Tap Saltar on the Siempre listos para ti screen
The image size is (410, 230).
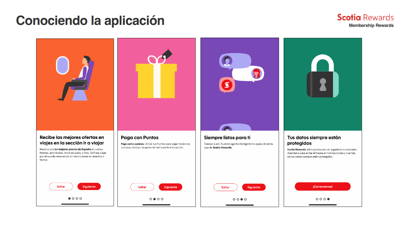(225, 187)
